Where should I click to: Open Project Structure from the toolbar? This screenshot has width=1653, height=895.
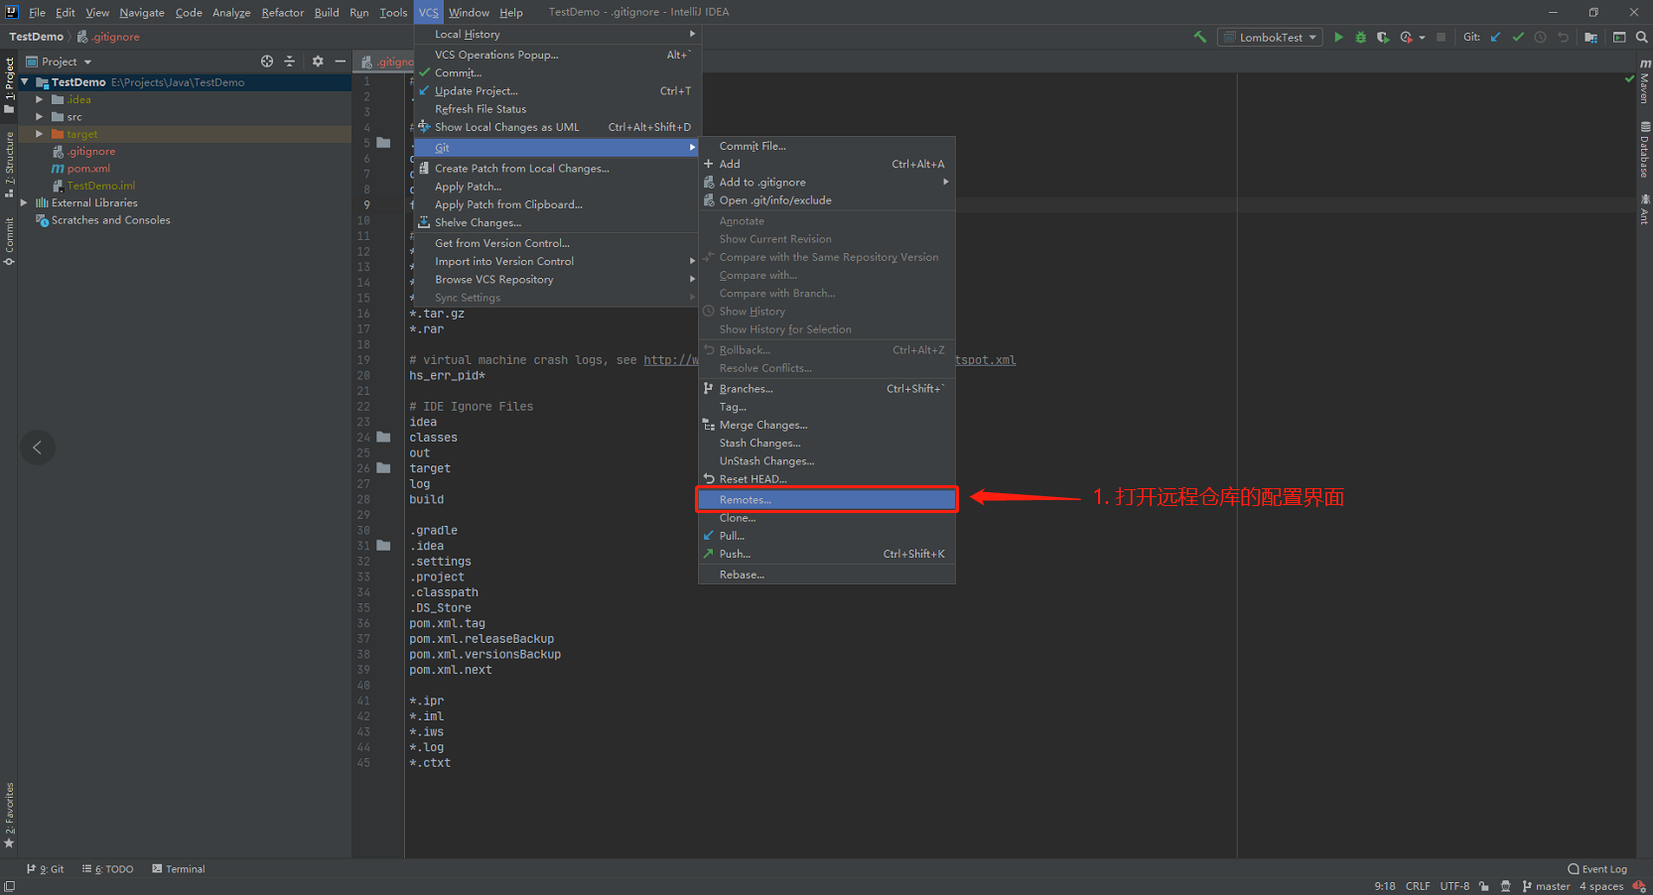(x=1591, y=37)
